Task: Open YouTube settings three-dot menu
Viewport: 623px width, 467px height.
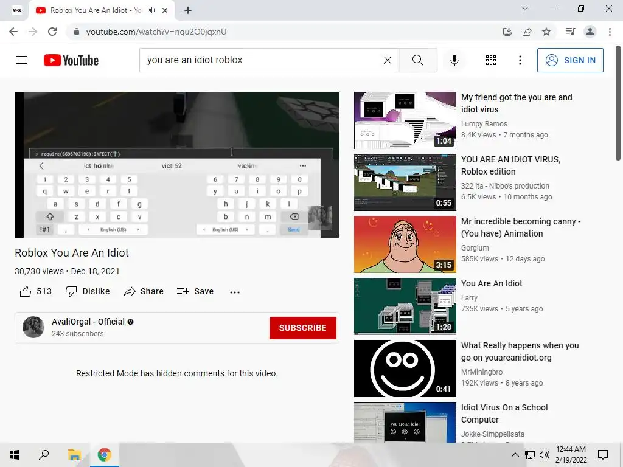Action: [520, 60]
